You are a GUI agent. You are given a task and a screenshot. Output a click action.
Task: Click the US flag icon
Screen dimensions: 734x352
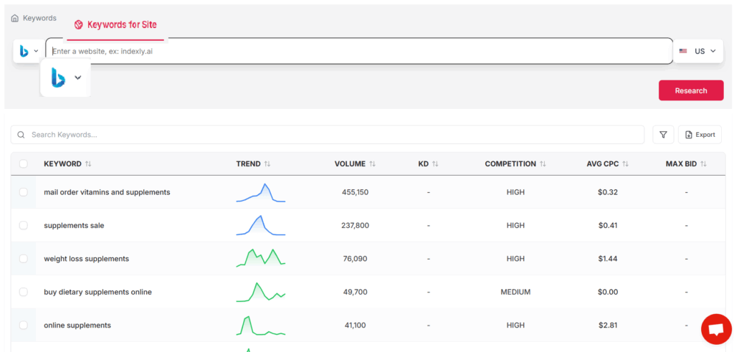click(x=683, y=51)
